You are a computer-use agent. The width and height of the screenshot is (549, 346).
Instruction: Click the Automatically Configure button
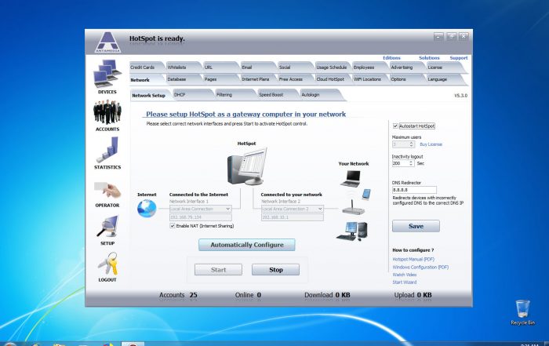pyautogui.click(x=247, y=245)
